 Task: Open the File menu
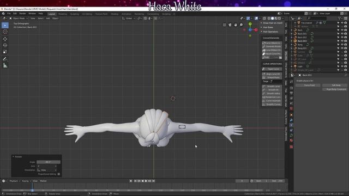coord(9,14)
